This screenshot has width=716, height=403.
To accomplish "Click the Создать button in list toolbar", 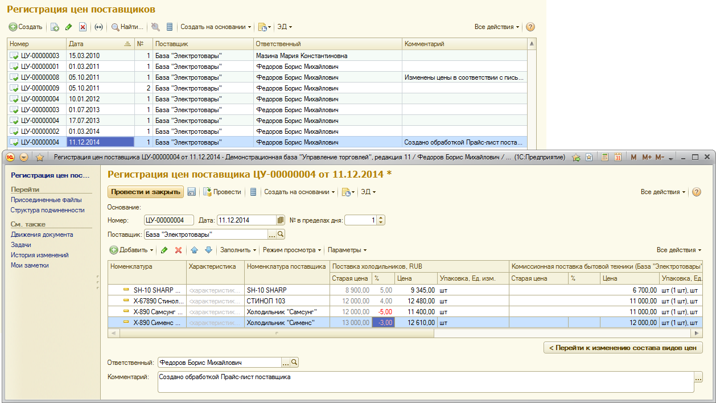I will 26,27.
